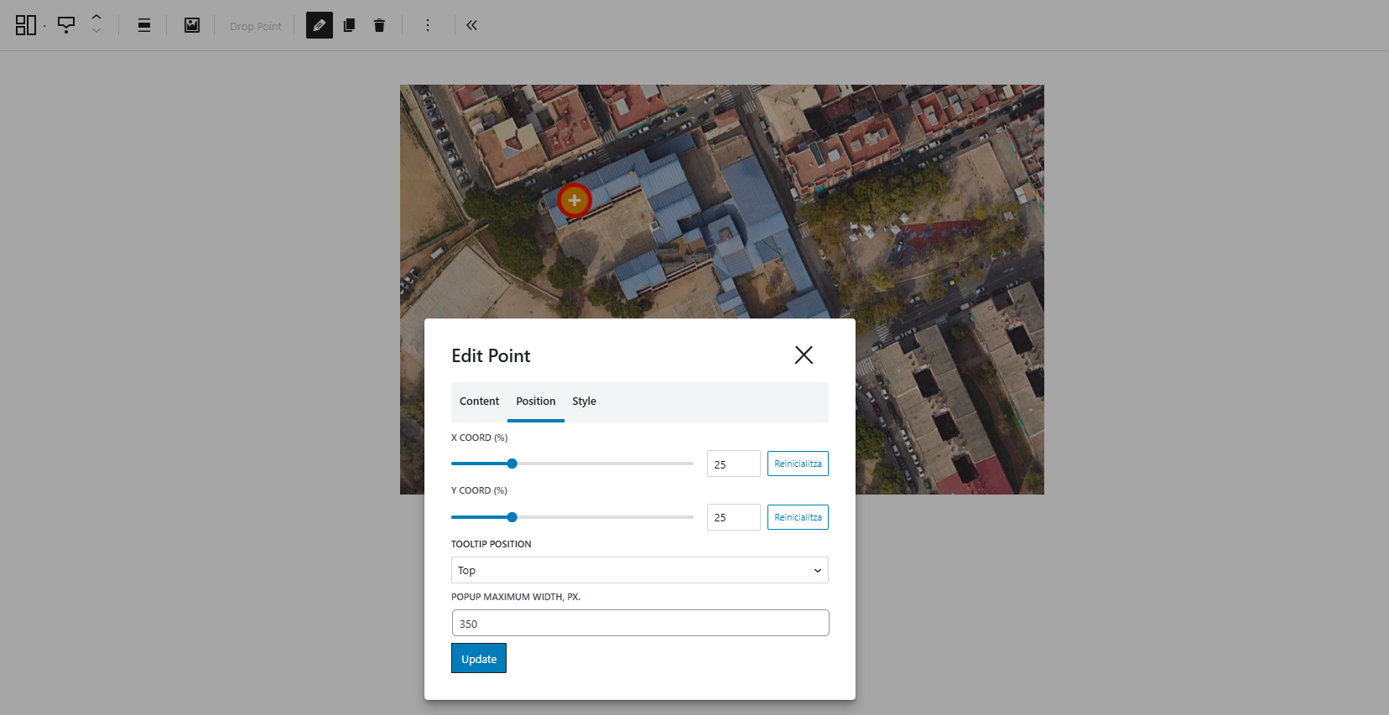Open the Tooltip Position dropdown

pos(639,570)
